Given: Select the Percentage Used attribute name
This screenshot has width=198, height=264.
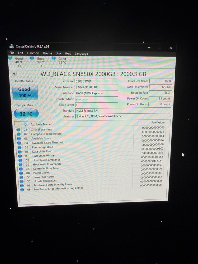Looking at the screenshot, I should (43, 147).
